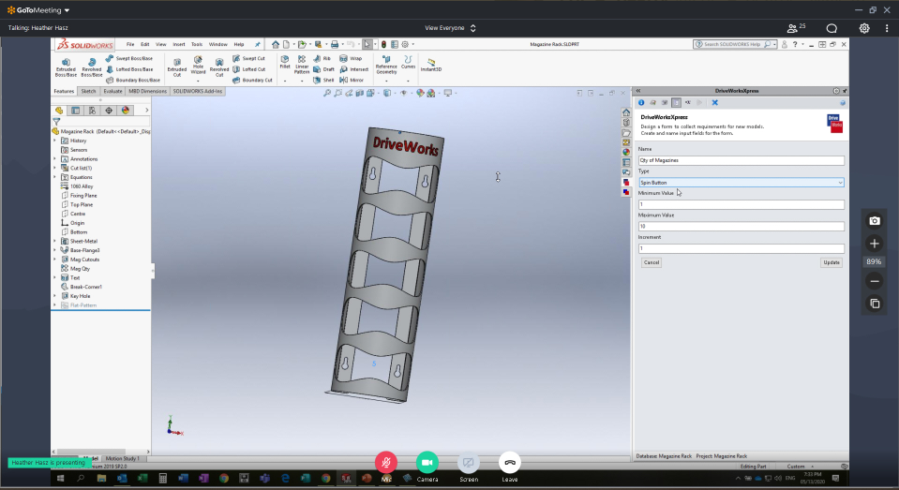
Task: Click the Instant3D tool
Action: (431, 65)
